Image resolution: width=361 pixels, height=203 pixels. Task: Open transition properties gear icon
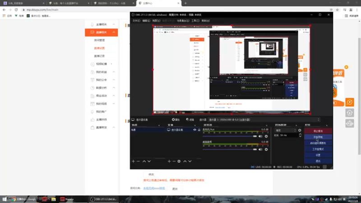coord(300,130)
